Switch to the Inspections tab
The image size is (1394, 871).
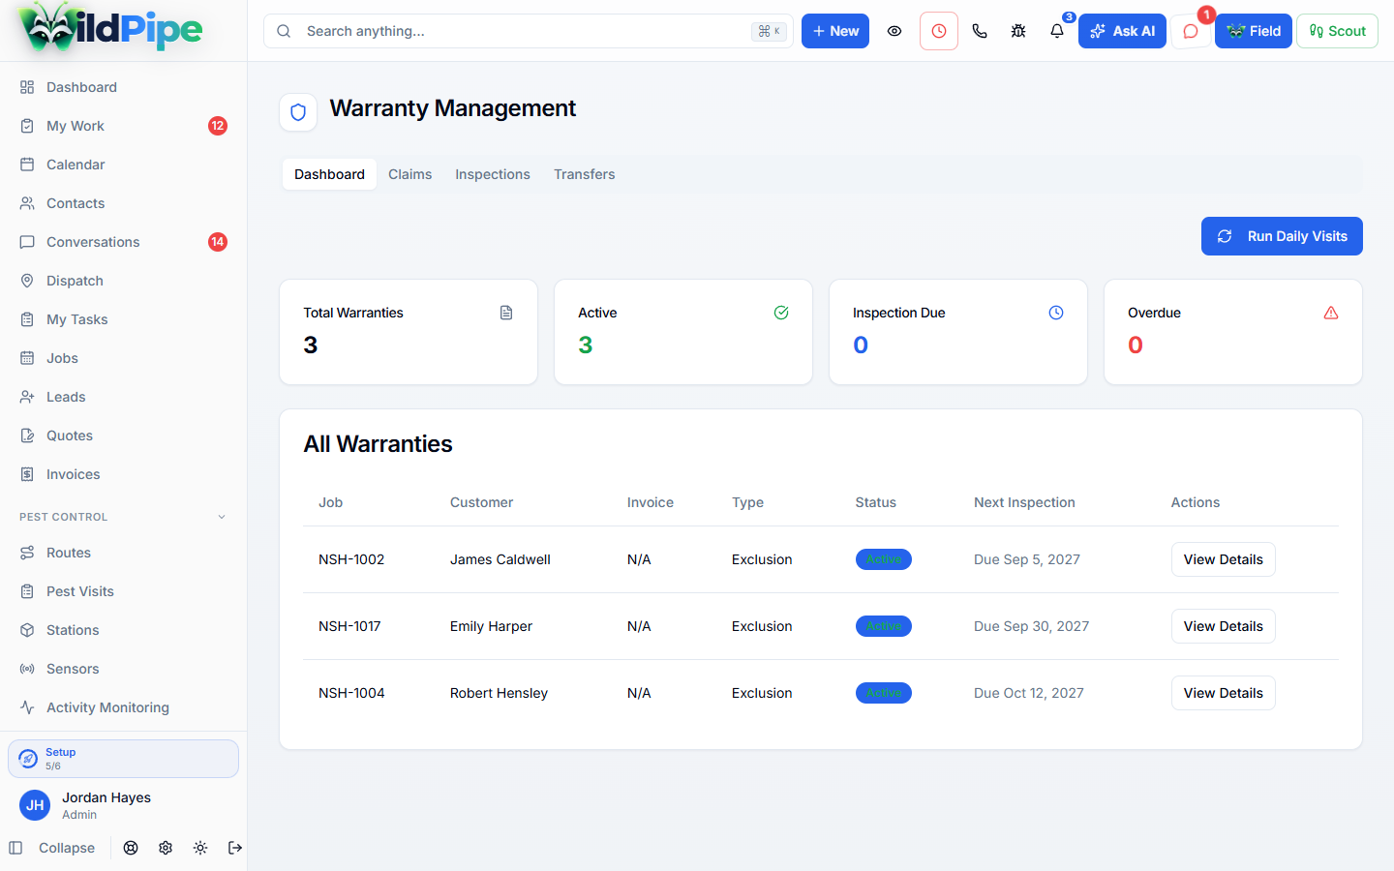(x=493, y=174)
